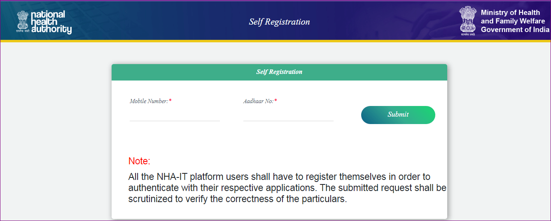Screen dimensions: 551x221
Task: Click the red 'Note:' heading
Action: point(139,161)
